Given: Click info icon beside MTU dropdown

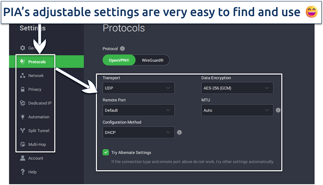Looking at the screenshot, I should point(278,110).
